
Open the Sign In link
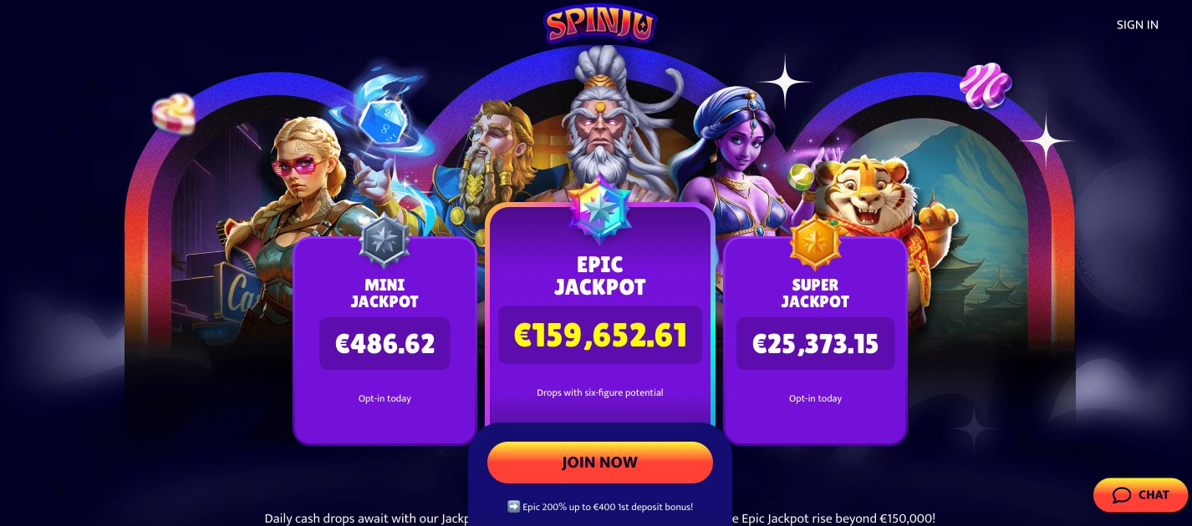pos(1137,24)
